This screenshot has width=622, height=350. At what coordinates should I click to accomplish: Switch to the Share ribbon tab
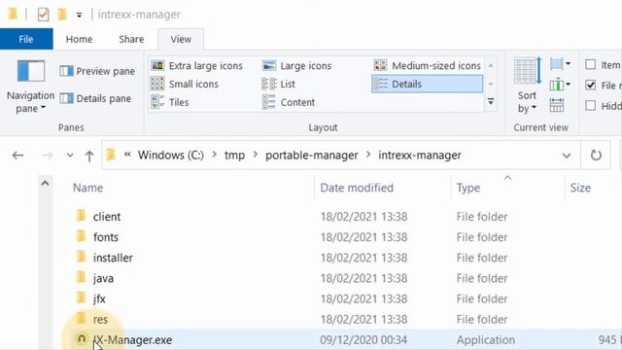(x=131, y=39)
